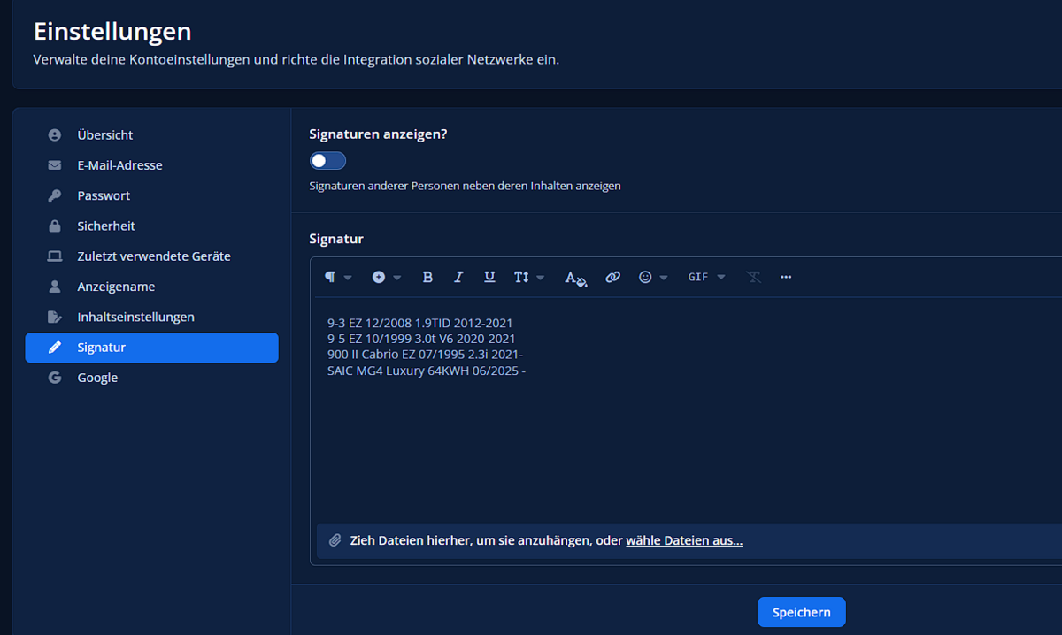Click the Speichern button

[801, 612]
